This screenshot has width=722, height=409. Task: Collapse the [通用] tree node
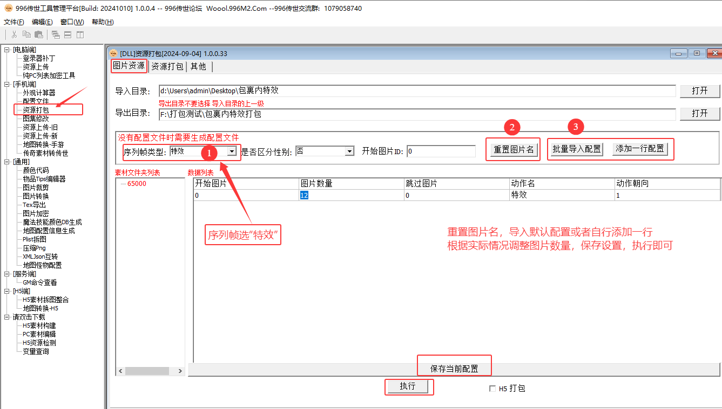(7, 162)
